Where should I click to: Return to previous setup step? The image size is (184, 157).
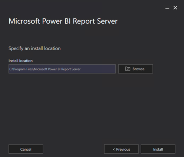(x=121, y=149)
